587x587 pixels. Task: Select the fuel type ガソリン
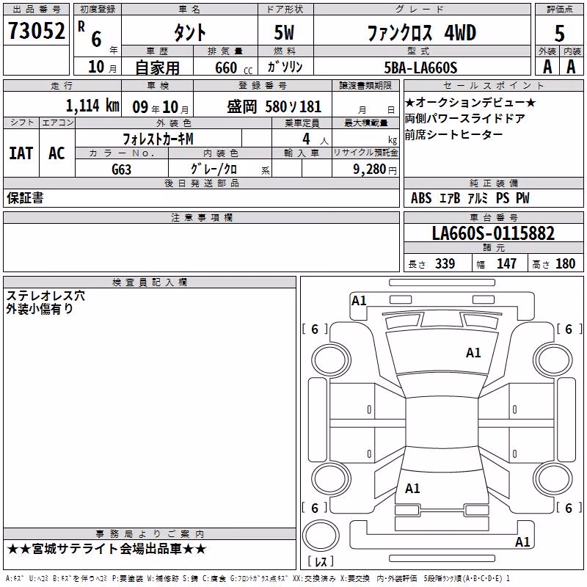click(x=285, y=67)
